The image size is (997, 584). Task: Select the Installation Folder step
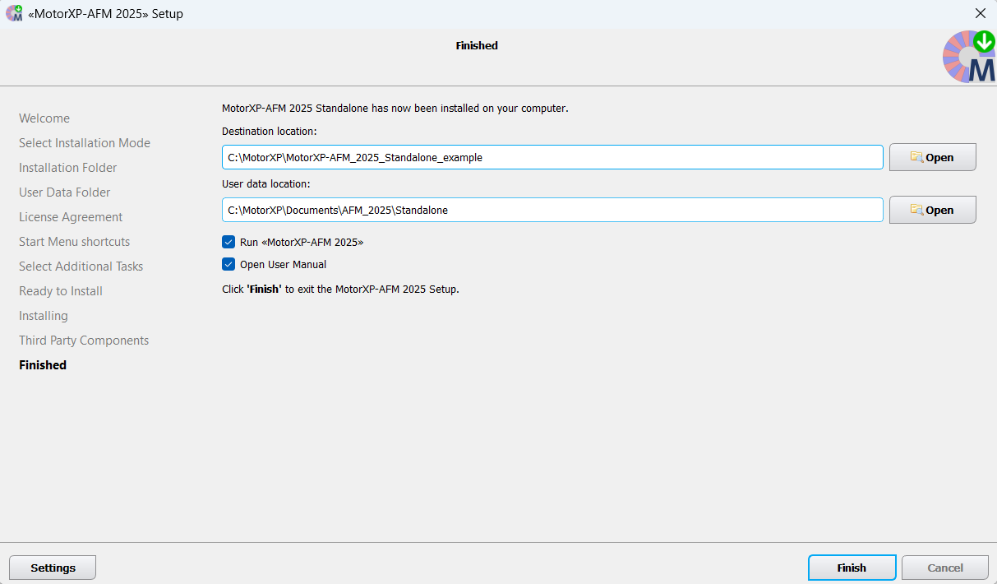click(68, 168)
